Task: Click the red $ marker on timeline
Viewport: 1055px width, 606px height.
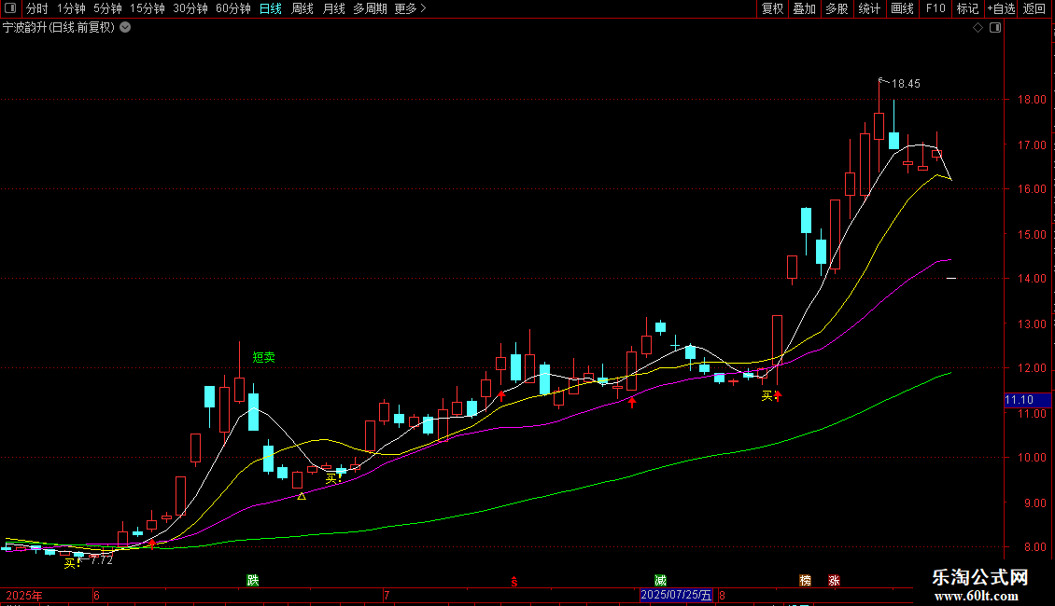Action: pyautogui.click(x=514, y=581)
